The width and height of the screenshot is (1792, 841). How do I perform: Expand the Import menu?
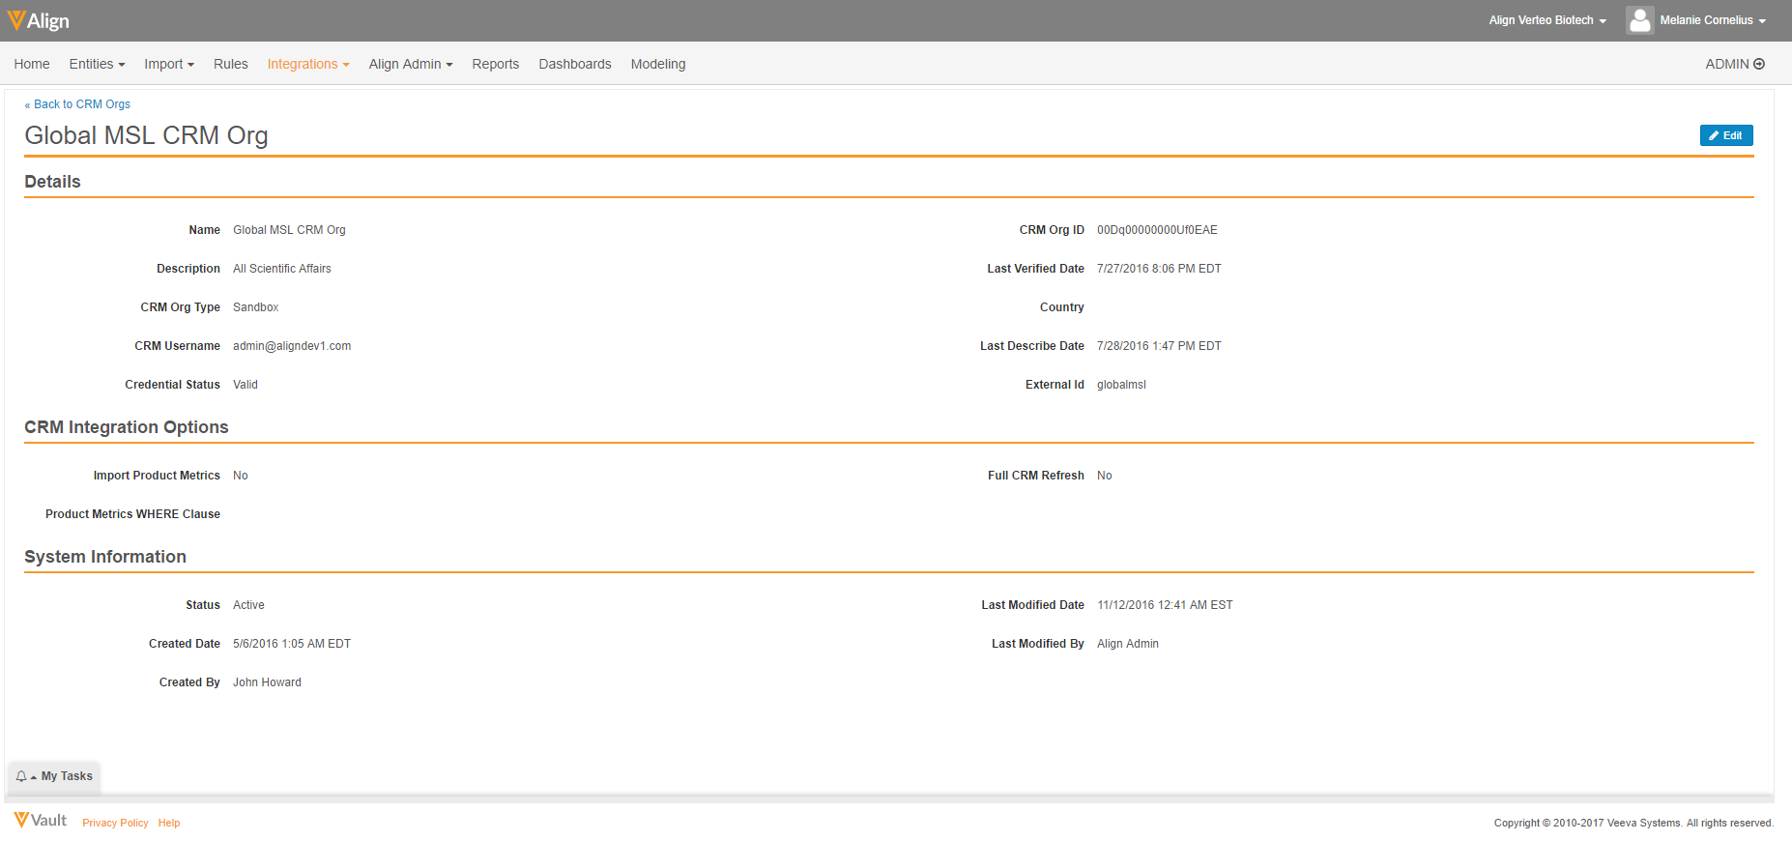(169, 64)
